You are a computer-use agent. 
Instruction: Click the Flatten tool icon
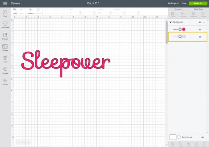click(197, 144)
